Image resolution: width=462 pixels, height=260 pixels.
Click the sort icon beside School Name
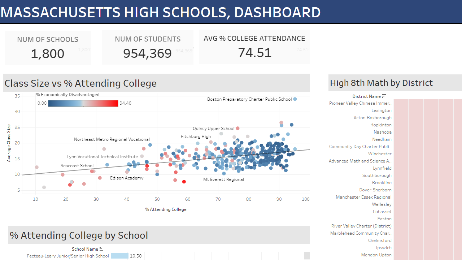[x=101, y=249]
